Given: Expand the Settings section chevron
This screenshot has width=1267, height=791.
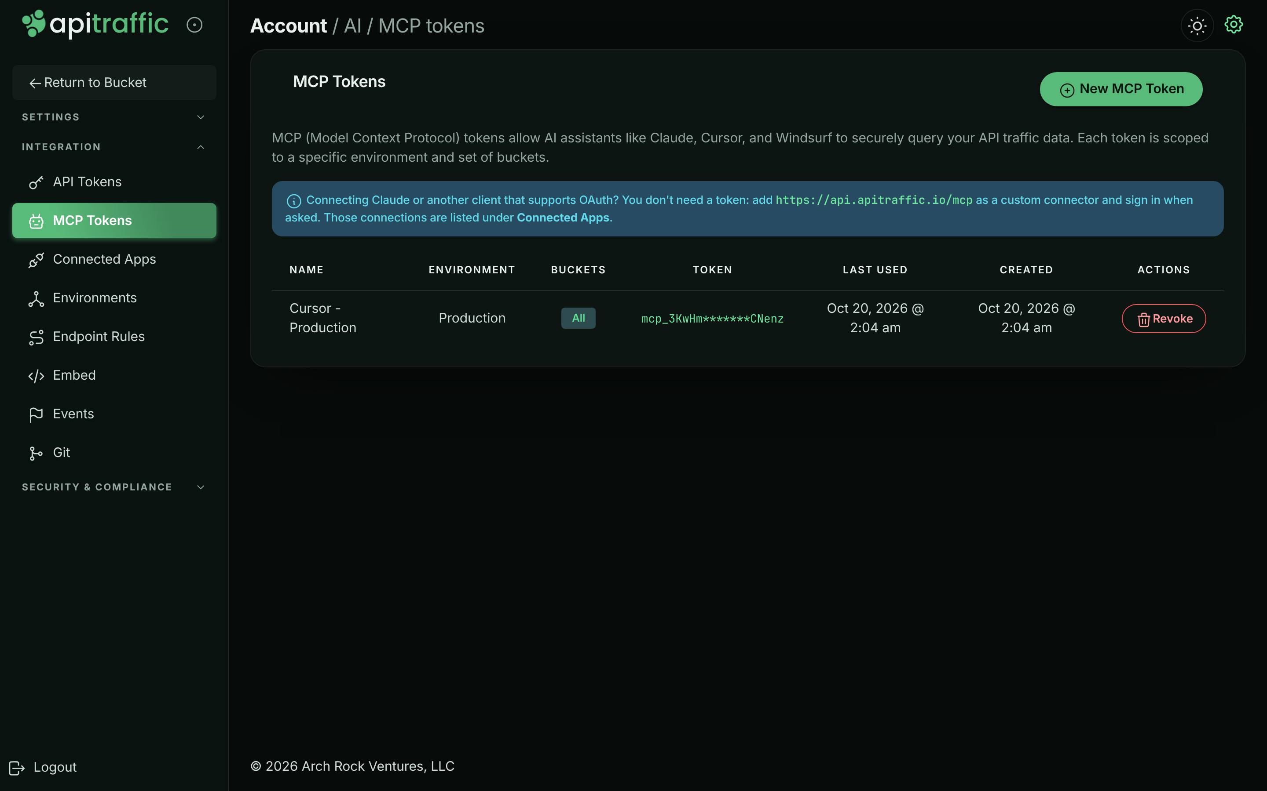Looking at the screenshot, I should [x=201, y=117].
